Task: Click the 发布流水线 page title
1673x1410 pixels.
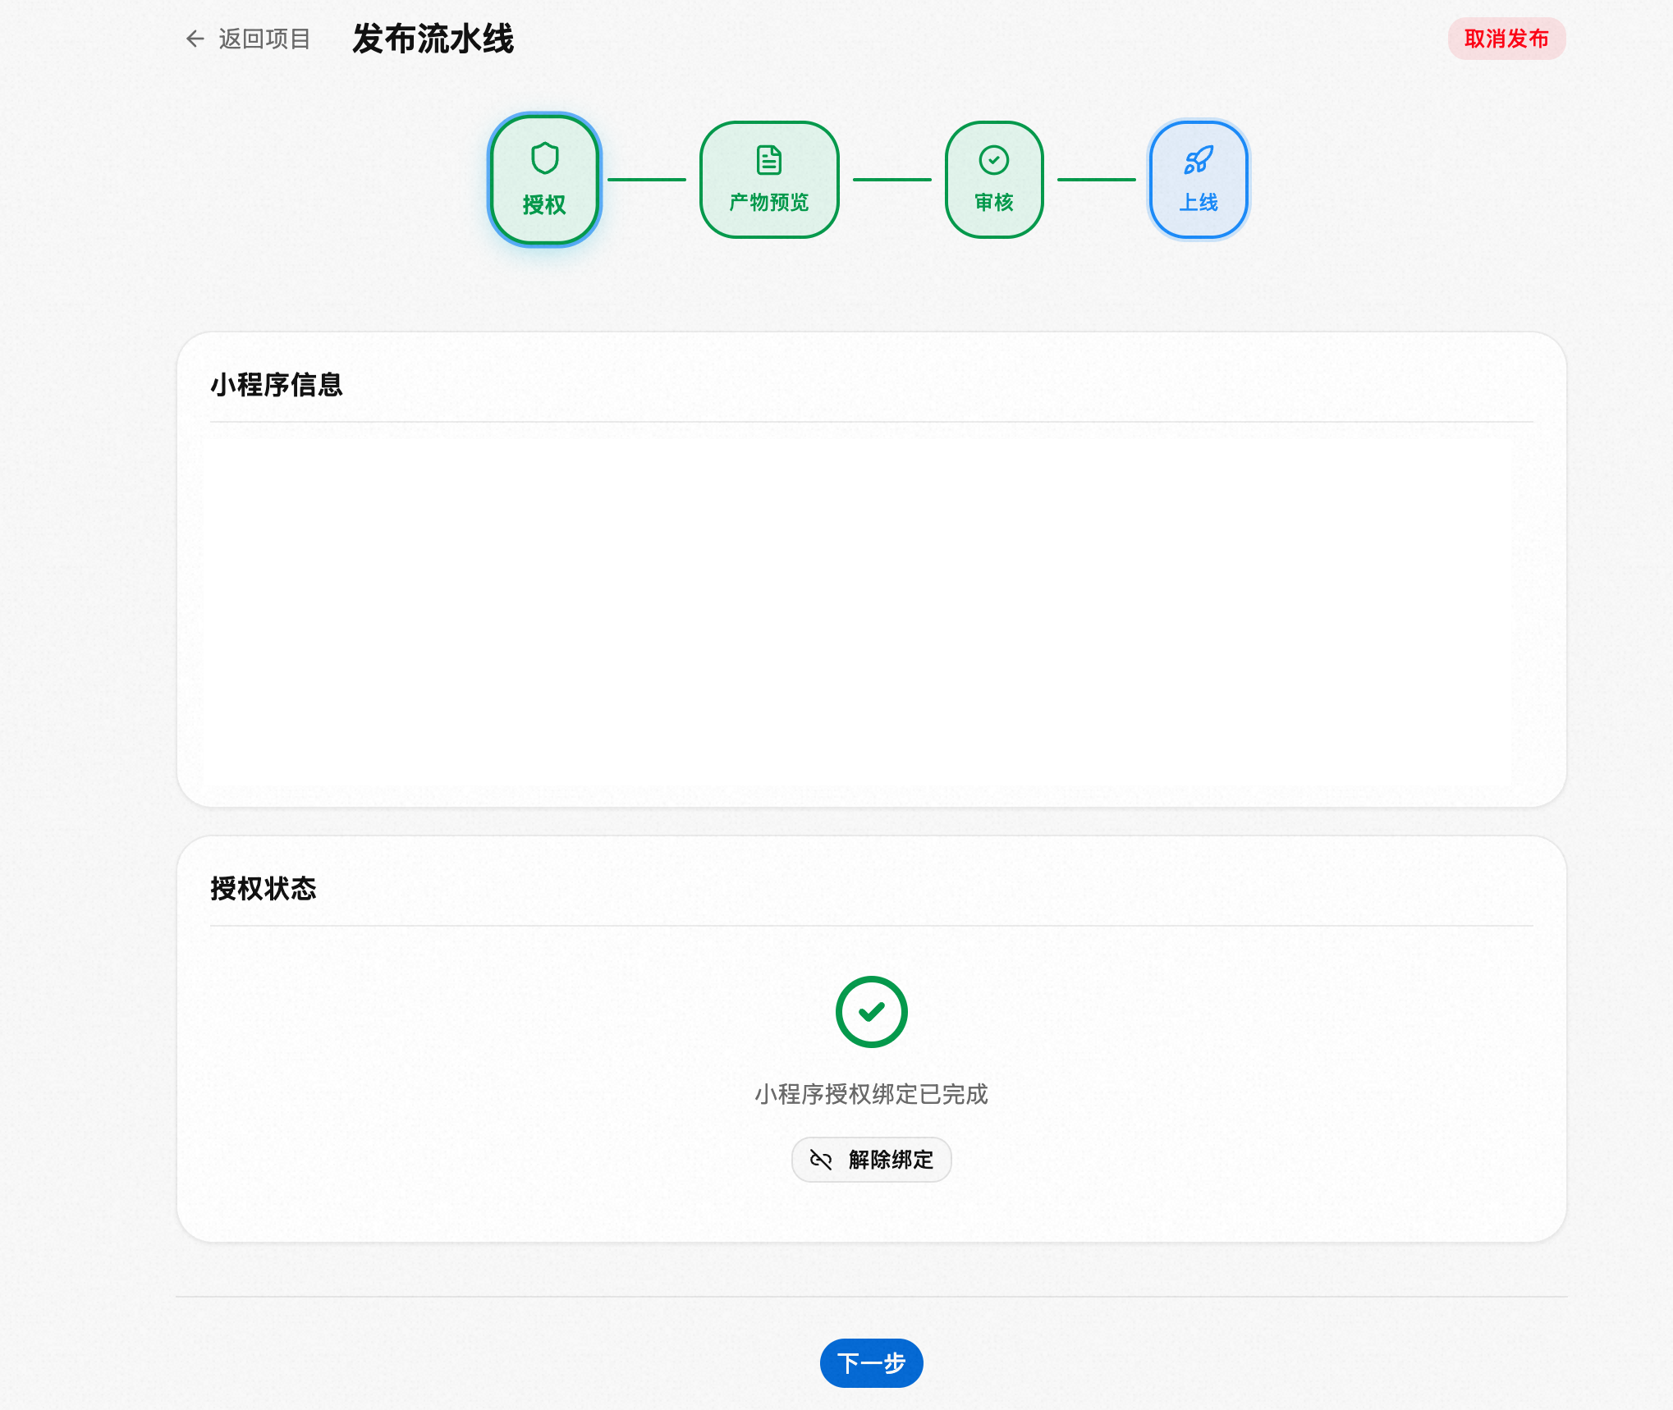Action: [x=433, y=39]
